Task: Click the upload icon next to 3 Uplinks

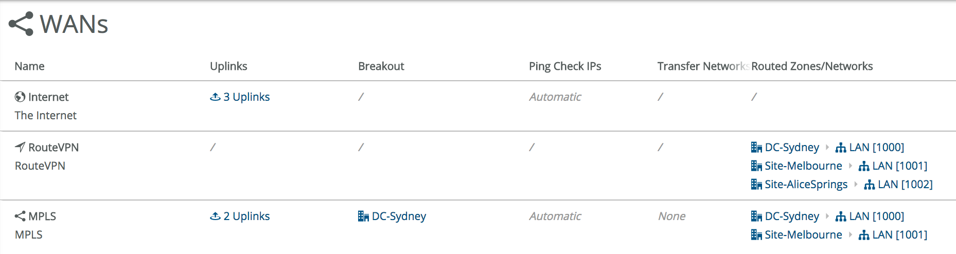Action: [x=215, y=97]
